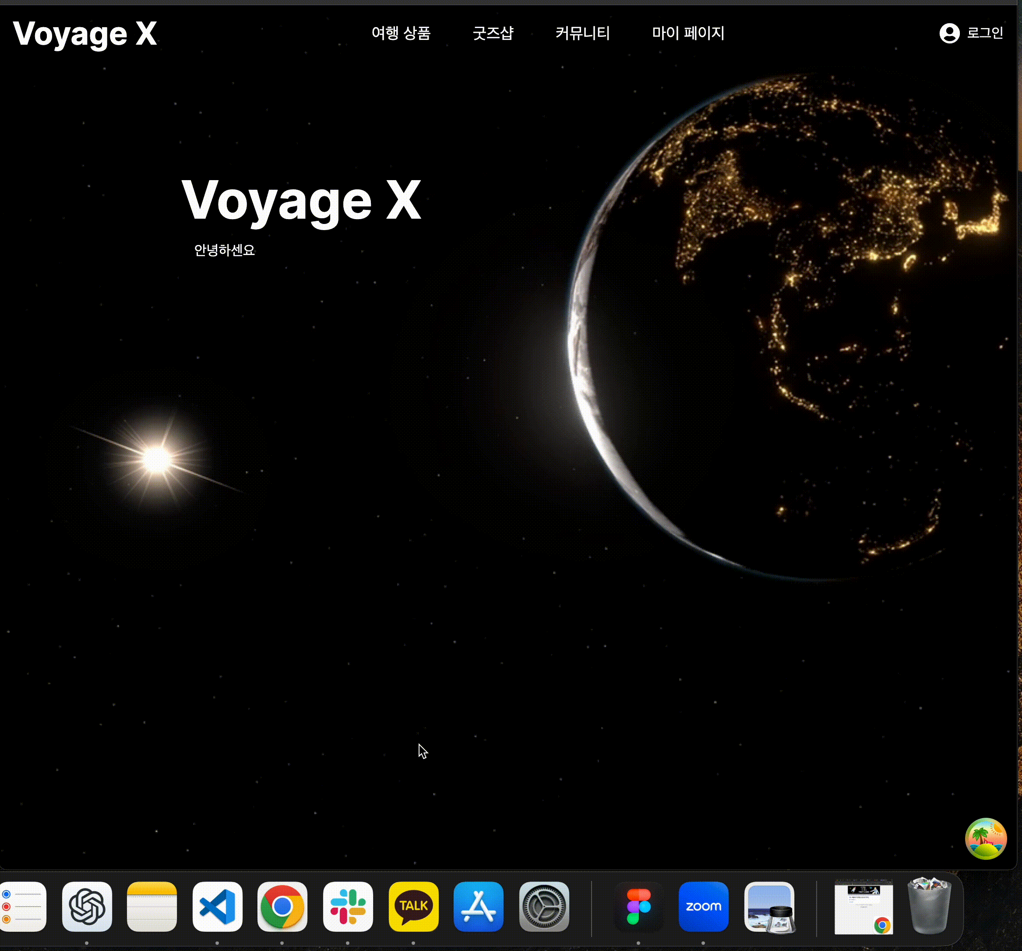1022x951 pixels.
Task: Go to the 굿즈샵 menu
Action: [493, 33]
